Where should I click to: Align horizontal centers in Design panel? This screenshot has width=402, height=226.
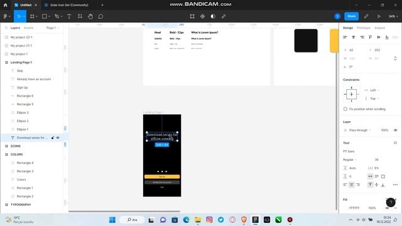click(354, 37)
